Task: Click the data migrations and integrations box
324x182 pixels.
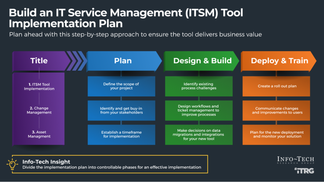Action: pyautogui.click(x=199, y=134)
